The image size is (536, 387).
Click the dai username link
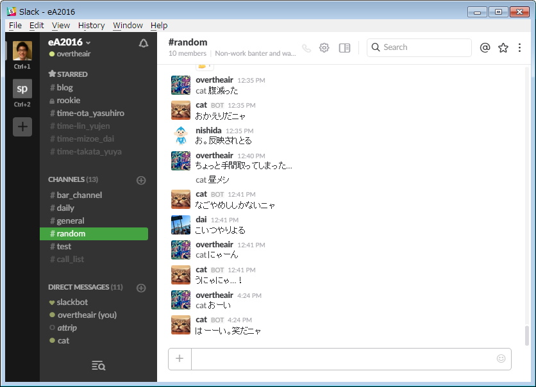tap(201, 219)
